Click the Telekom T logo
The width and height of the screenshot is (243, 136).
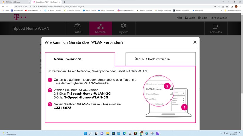coord(16,17)
